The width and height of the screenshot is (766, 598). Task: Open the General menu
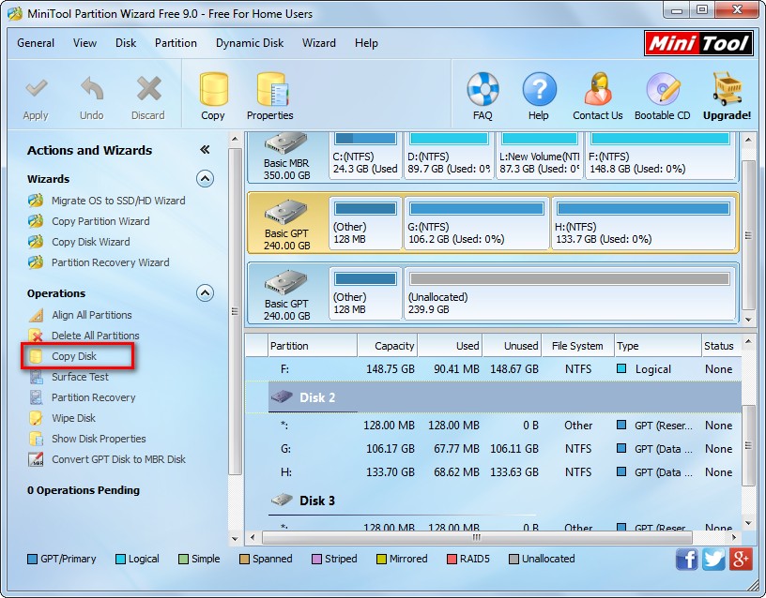click(x=36, y=43)
